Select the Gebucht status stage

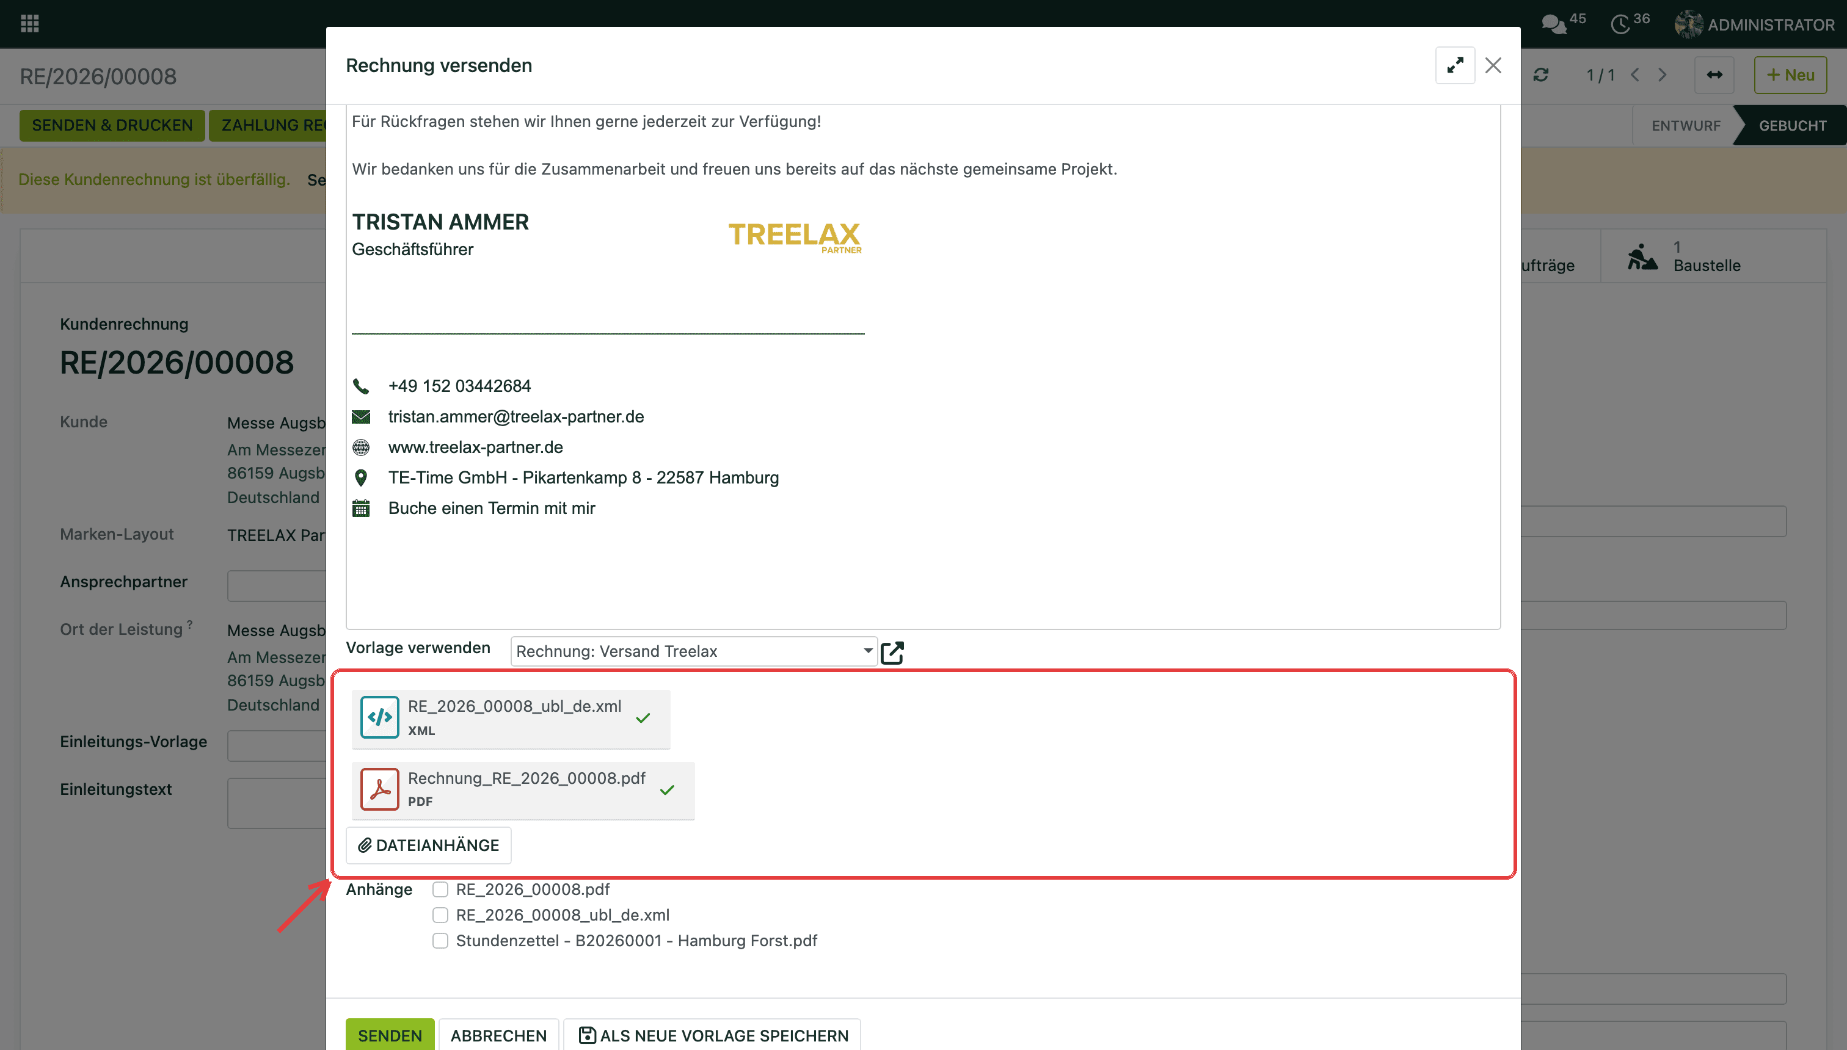click(1792, 126)
